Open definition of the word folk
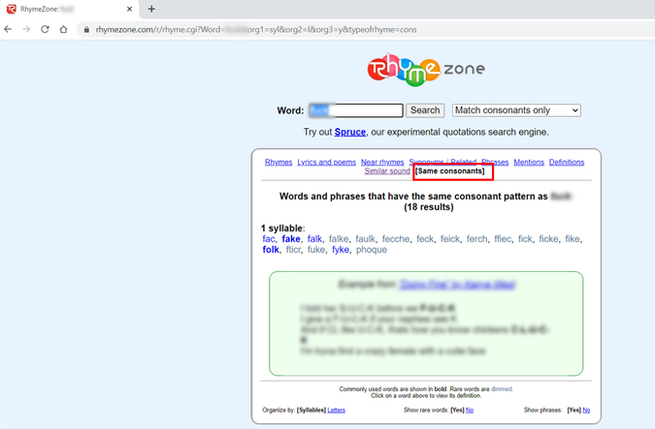655x429 pixels. [271, 250]
